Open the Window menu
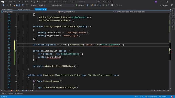Screen dimensions: 175x98 [65, 2]
